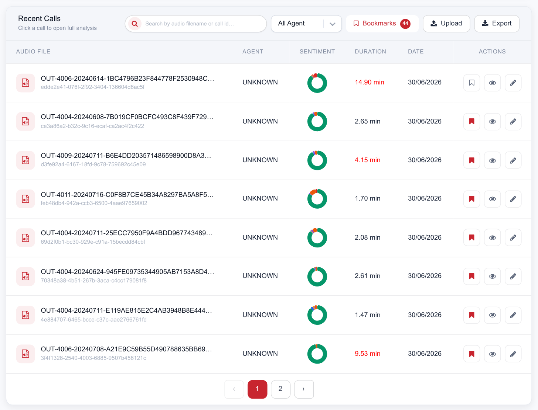
Task: Go to next page with right chevron
Action: (304, 389)
